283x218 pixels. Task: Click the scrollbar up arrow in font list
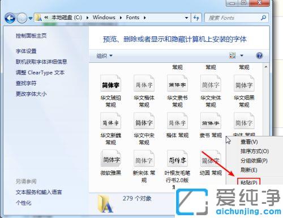coord(265,67)
